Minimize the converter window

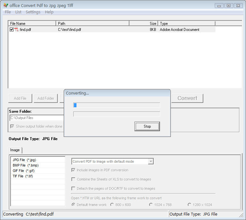coord(219,6)
